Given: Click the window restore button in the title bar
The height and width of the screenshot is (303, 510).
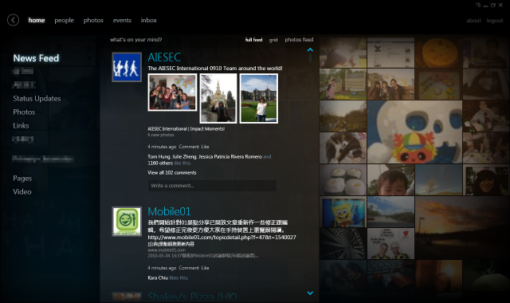Looking at the screenshot, I should pos(493,6).
